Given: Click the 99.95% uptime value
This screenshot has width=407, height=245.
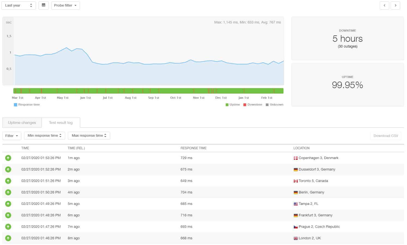Looking at the screenshot, I should pos(348,85).
